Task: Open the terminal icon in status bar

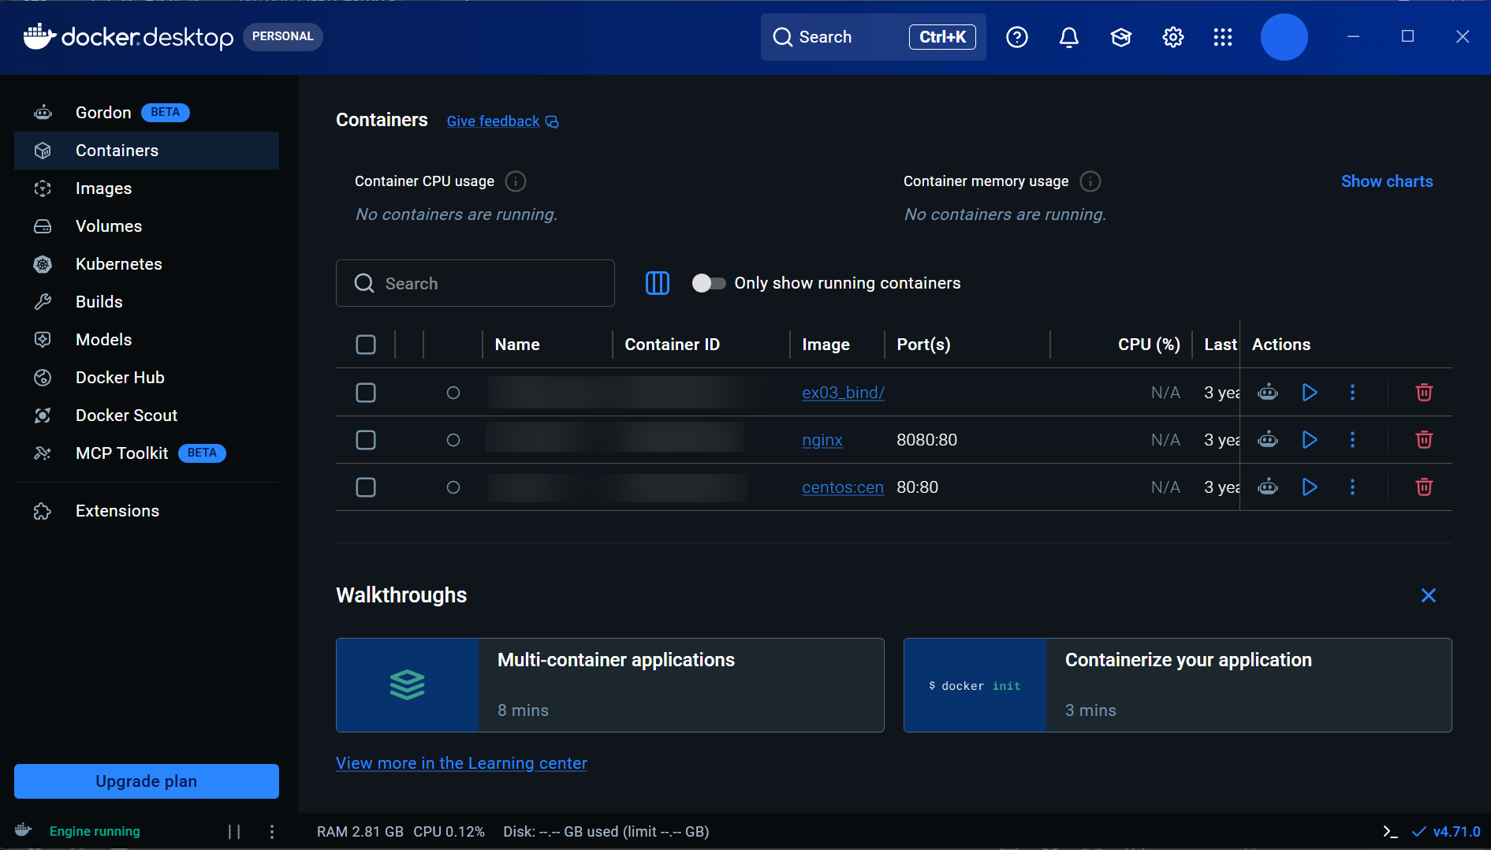Action: 1390,832
